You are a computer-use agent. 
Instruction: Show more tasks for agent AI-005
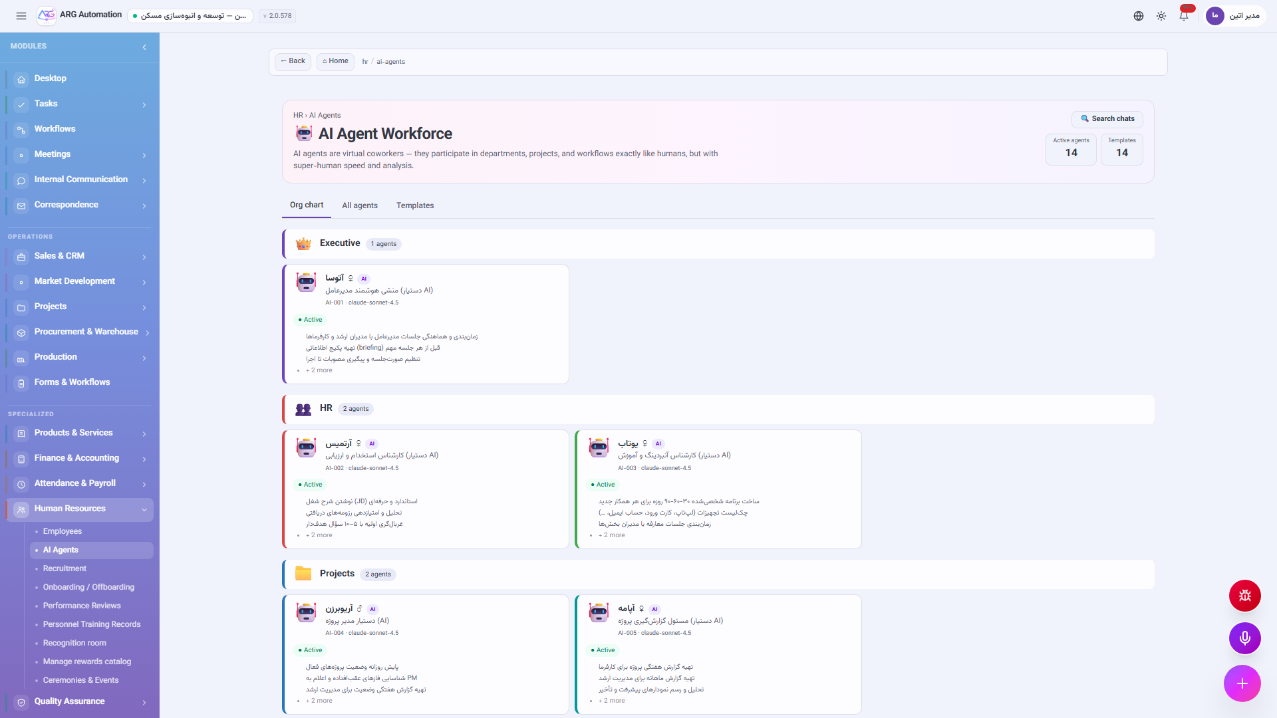(611, 701)
